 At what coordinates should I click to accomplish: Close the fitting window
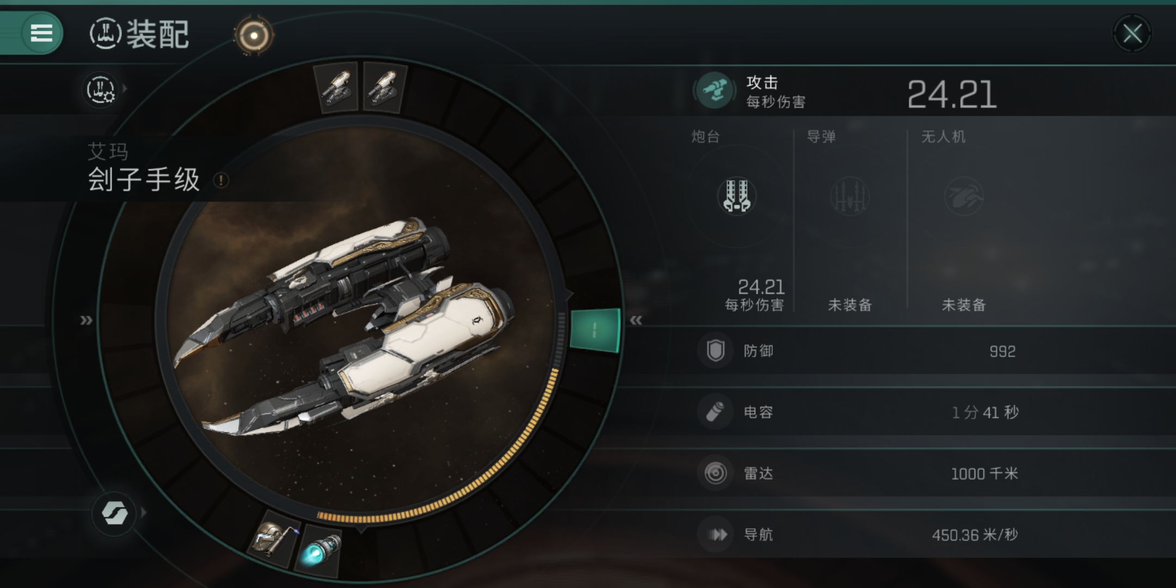coord(1132,34)
